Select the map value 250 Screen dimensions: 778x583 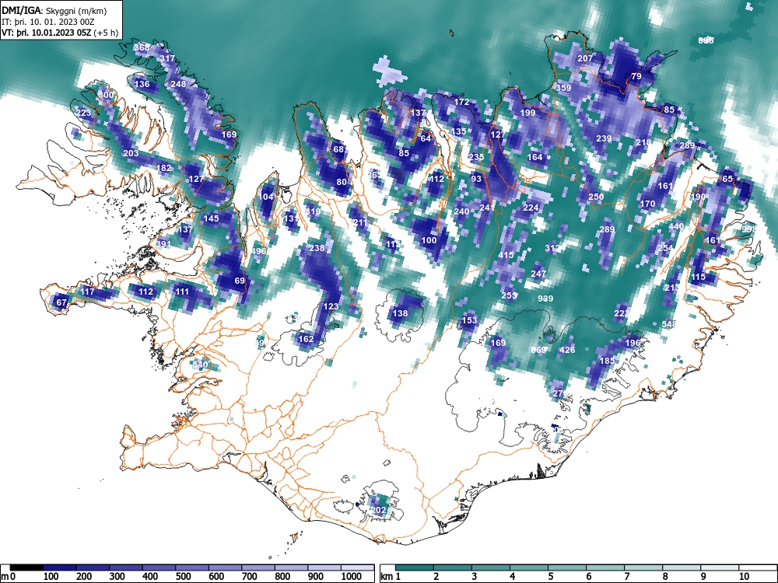(596, 197)
